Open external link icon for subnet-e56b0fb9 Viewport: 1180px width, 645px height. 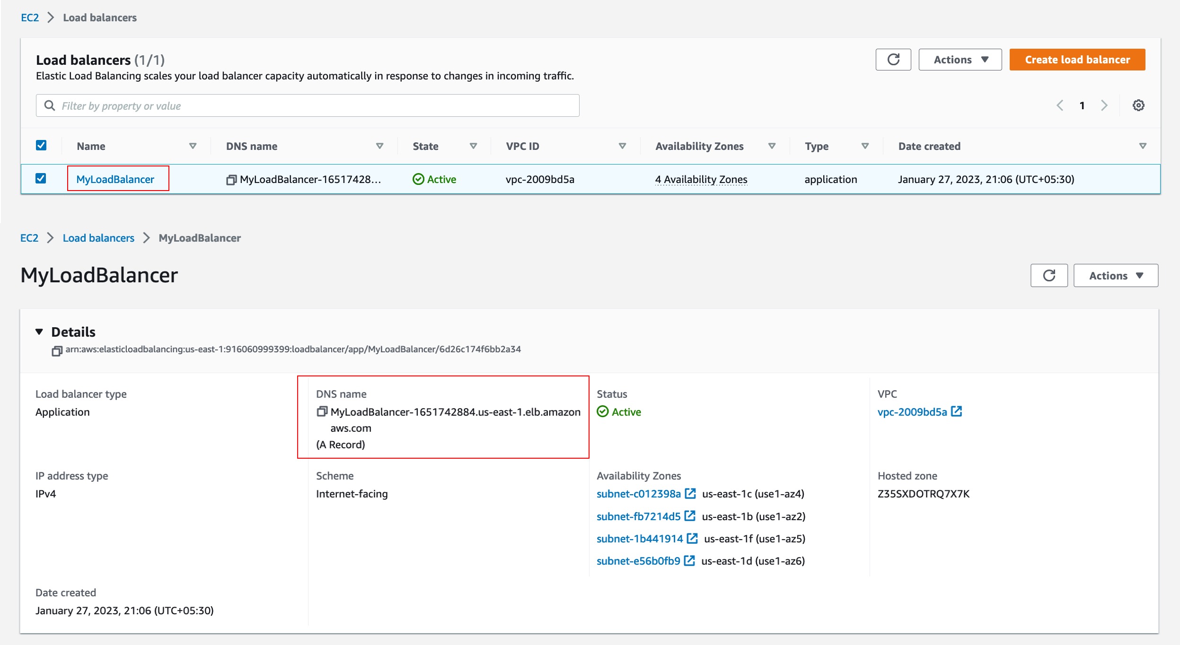[x=690, y=560]
